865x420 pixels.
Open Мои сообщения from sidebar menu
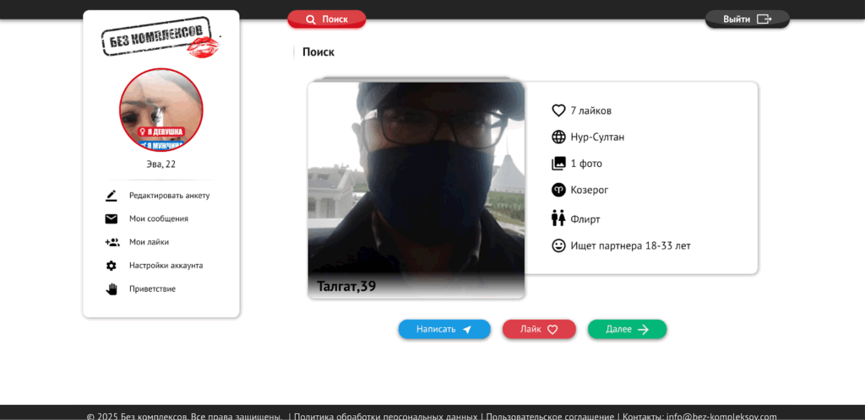159,218
